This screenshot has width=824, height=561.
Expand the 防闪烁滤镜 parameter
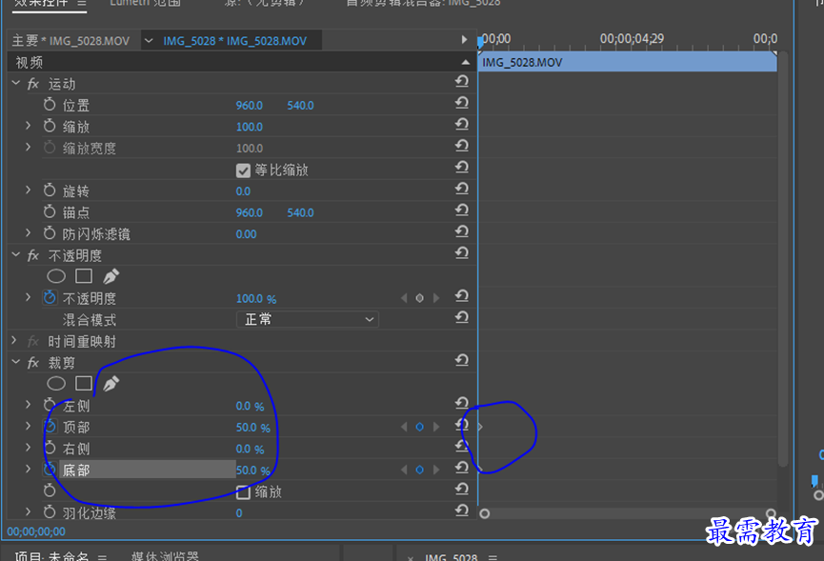[28, 232]
